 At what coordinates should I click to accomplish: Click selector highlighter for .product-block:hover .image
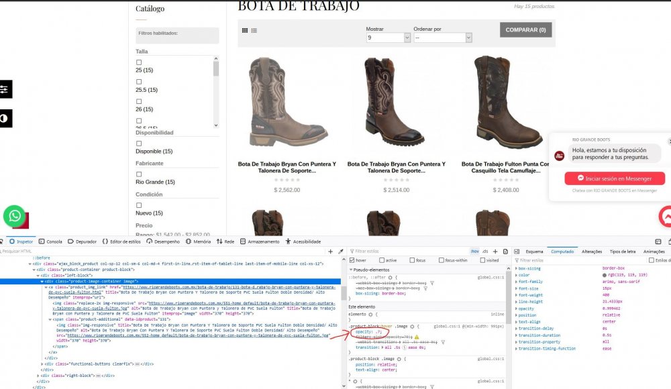pyautogui.click(x=412, y=326)
